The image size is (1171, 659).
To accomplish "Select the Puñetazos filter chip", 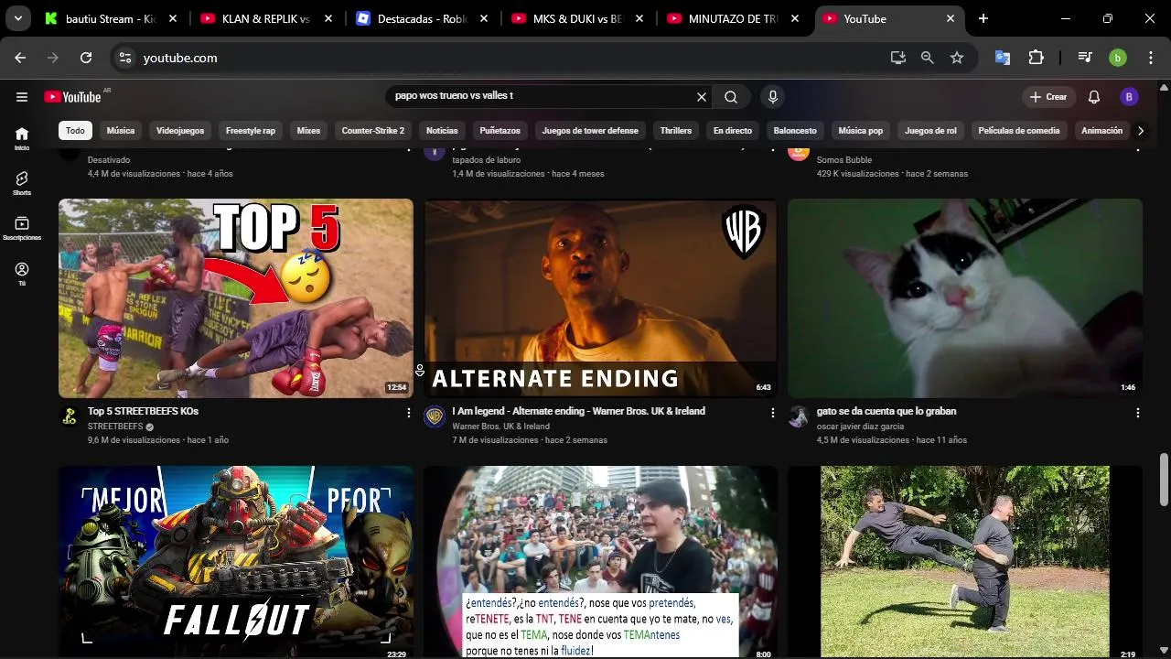I will 500,131.
